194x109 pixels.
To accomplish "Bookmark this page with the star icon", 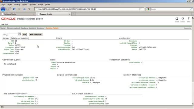I will (x=140, y=9).
